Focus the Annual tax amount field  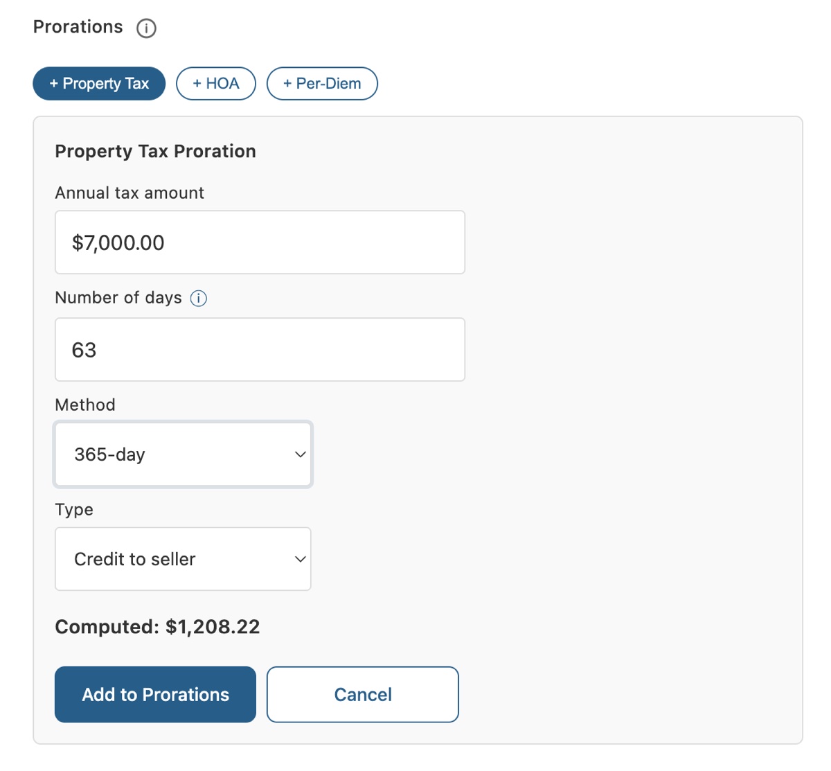tap(260, 242)
